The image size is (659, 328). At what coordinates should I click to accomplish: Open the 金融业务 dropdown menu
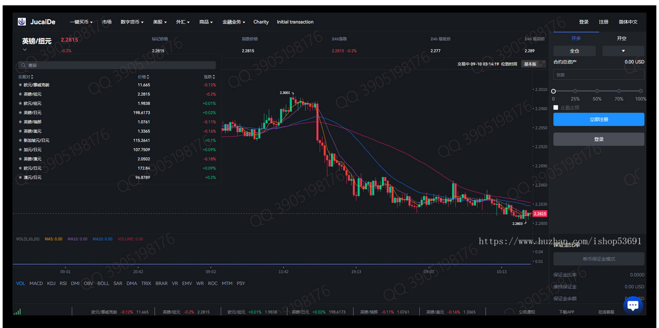[234, 22]
